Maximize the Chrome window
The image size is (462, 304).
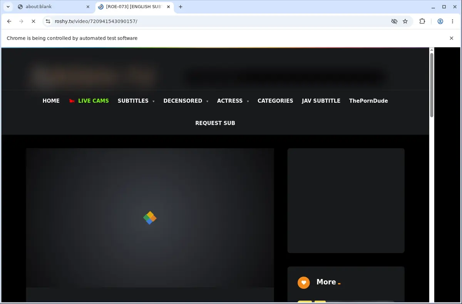tap(444, 7)
